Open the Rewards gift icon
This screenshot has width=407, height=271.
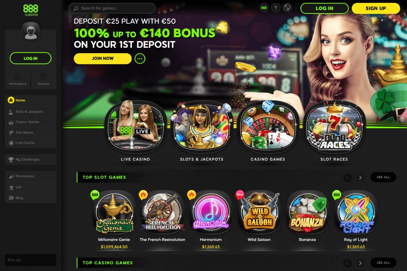(x=43, y=77)
